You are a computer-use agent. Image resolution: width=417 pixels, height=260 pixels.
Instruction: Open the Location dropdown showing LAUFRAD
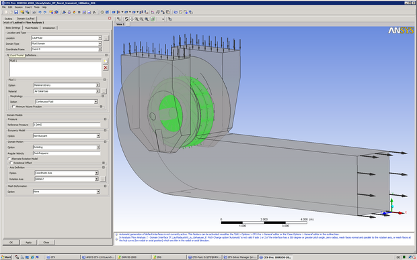[x=66, y=38]
